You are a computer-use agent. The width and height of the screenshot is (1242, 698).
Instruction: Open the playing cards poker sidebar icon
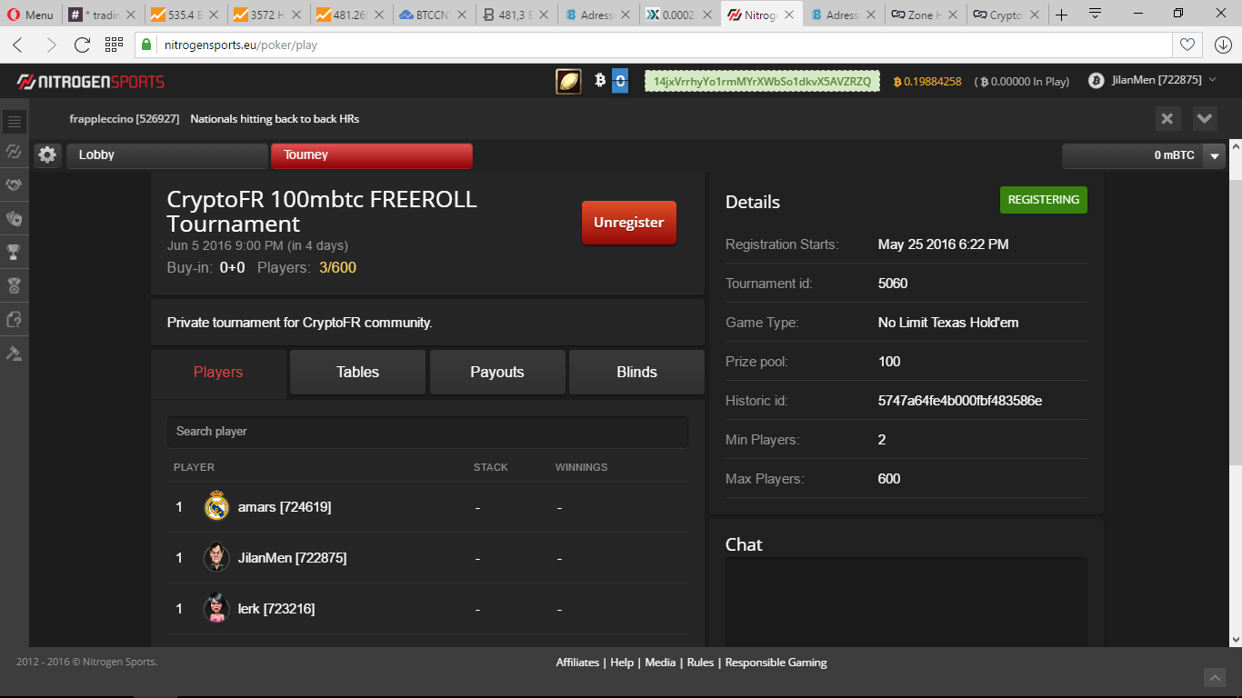14,218
